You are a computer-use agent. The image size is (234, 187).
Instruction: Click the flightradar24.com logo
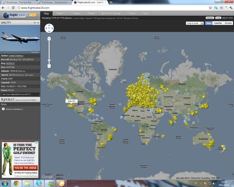click(x=20, y=15)
